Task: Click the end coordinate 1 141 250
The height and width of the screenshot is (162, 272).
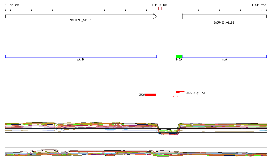Action: [x=259, y=5]
